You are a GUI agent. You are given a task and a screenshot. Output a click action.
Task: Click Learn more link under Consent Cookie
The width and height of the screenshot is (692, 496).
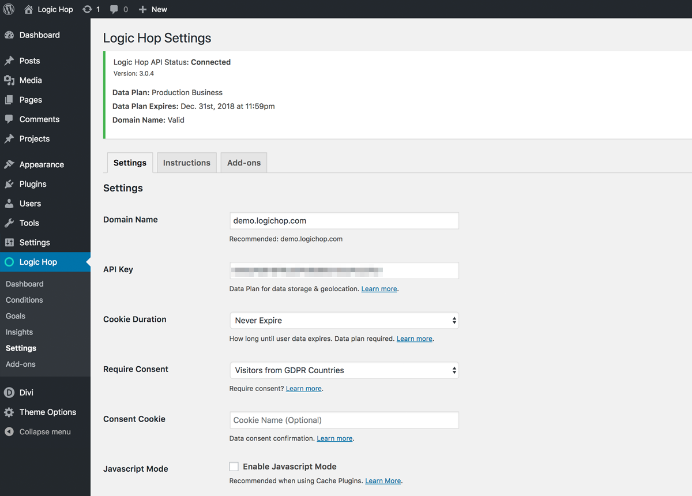click(334, 438)
